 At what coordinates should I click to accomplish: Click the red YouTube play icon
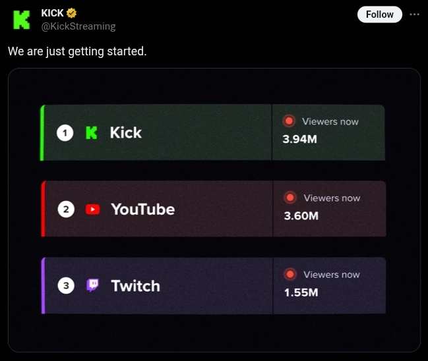coord(93,209)
